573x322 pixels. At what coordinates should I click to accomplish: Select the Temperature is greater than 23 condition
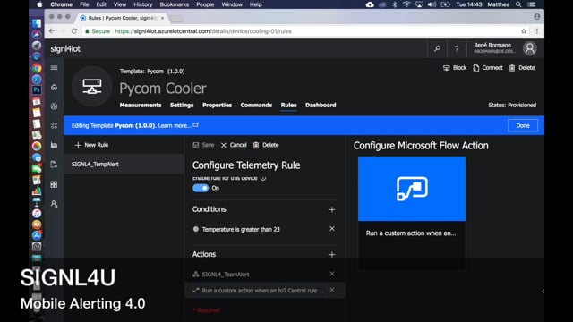(241, 229)
